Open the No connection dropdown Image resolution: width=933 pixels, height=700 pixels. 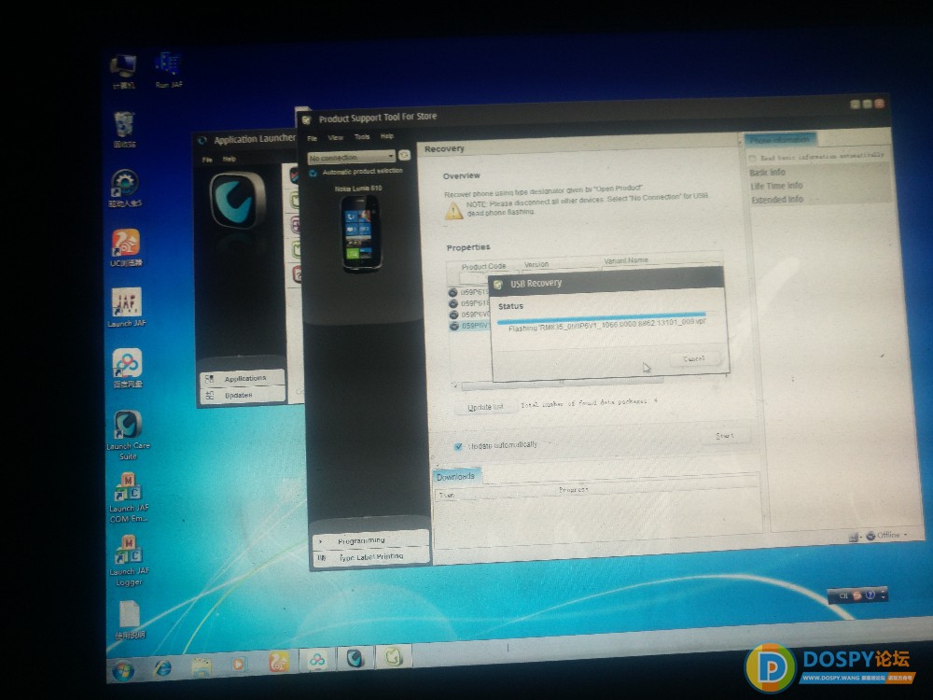click(x=351, y=157)
